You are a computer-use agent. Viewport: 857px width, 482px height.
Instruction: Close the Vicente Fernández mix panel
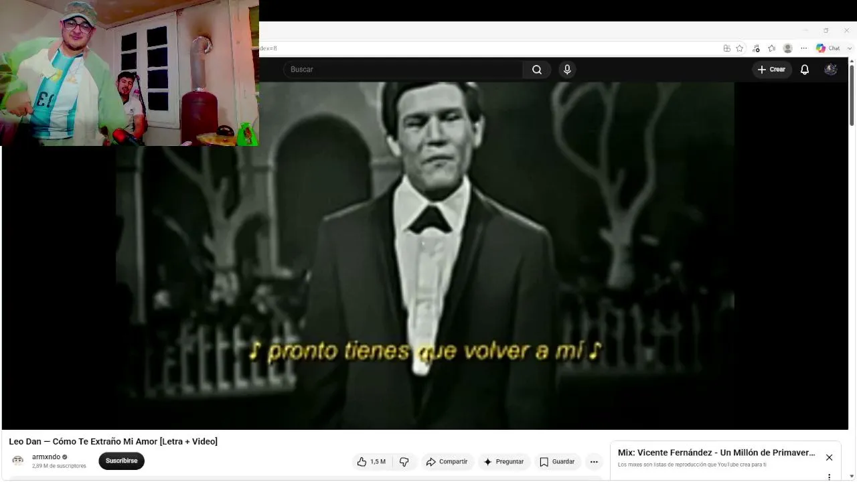click(x=829, y=458)
